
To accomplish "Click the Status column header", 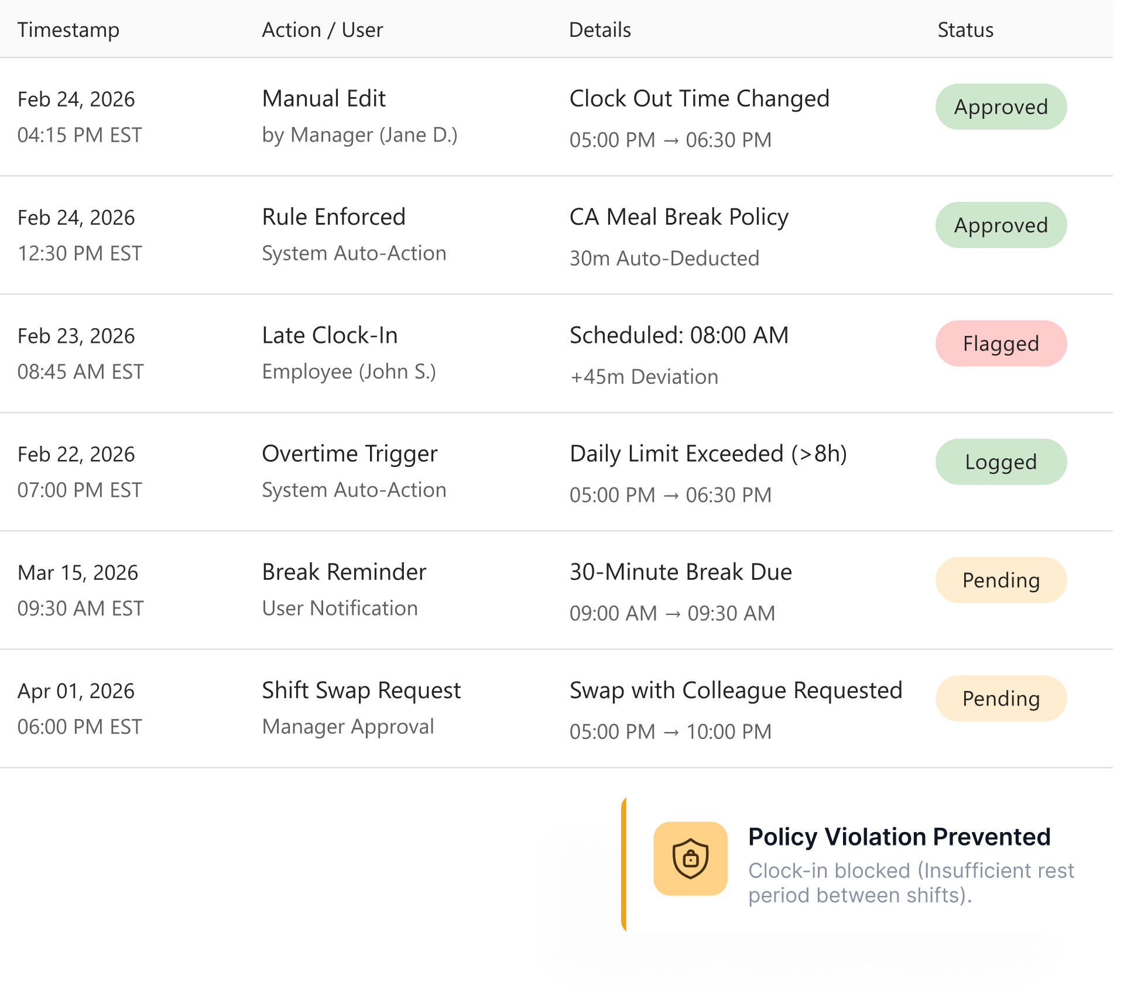I will click(965, 30).
